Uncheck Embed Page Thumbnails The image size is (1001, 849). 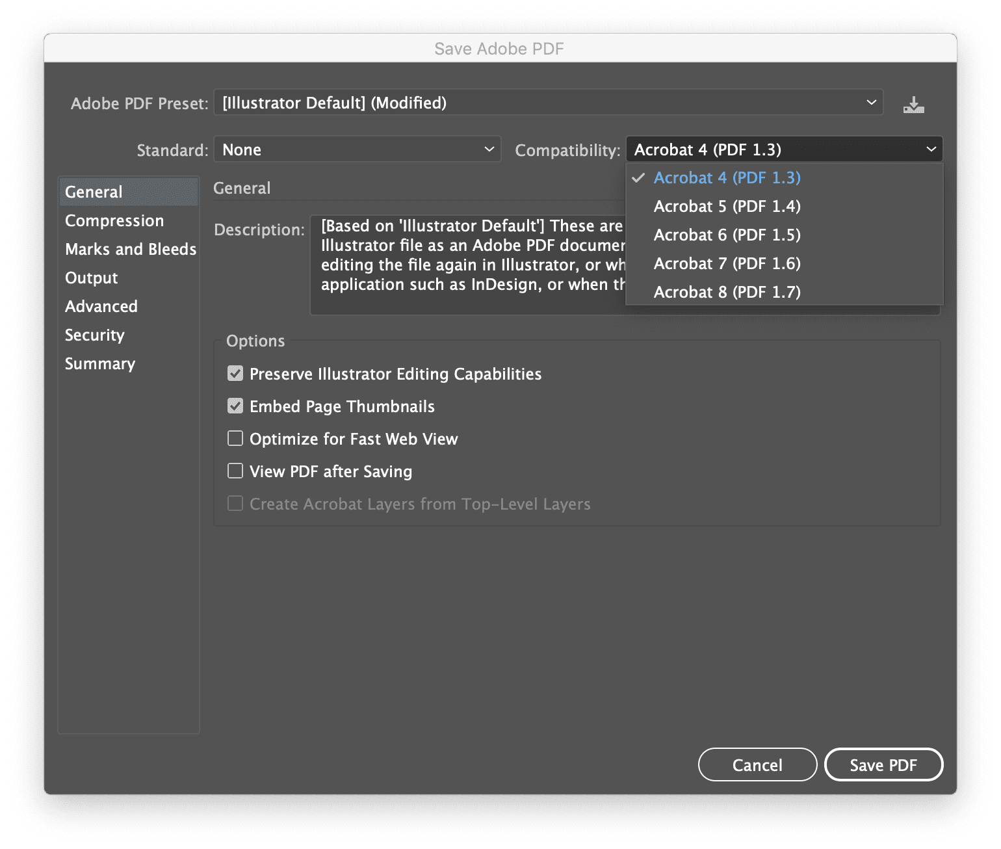235,406
